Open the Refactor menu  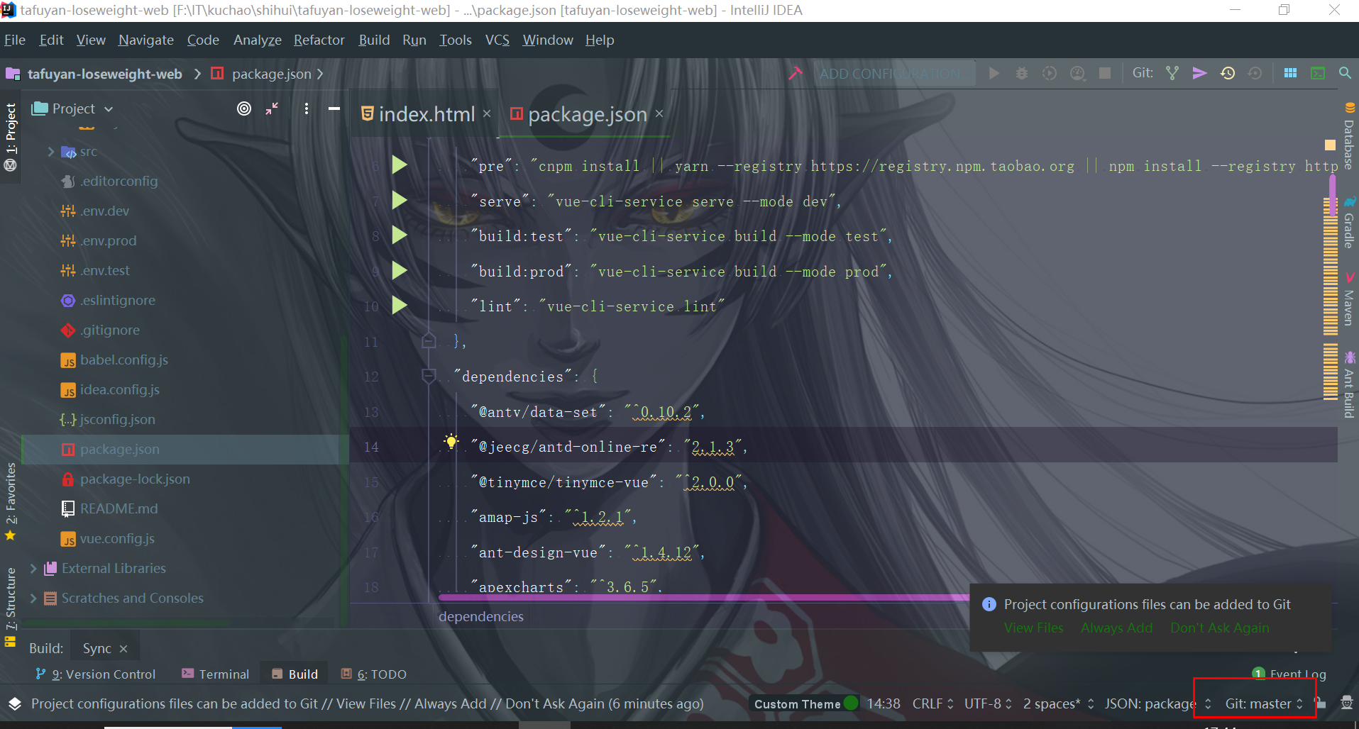tap(319, 40)
